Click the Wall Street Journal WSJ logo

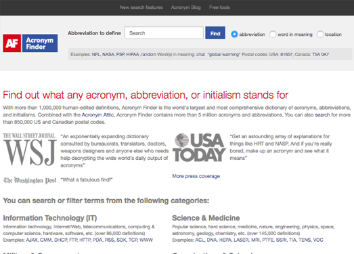(x=30, y=149)
